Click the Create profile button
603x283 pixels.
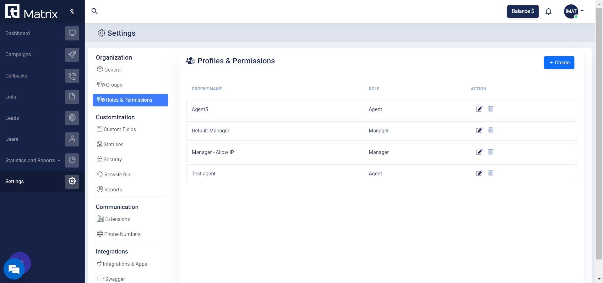(559, 62)
